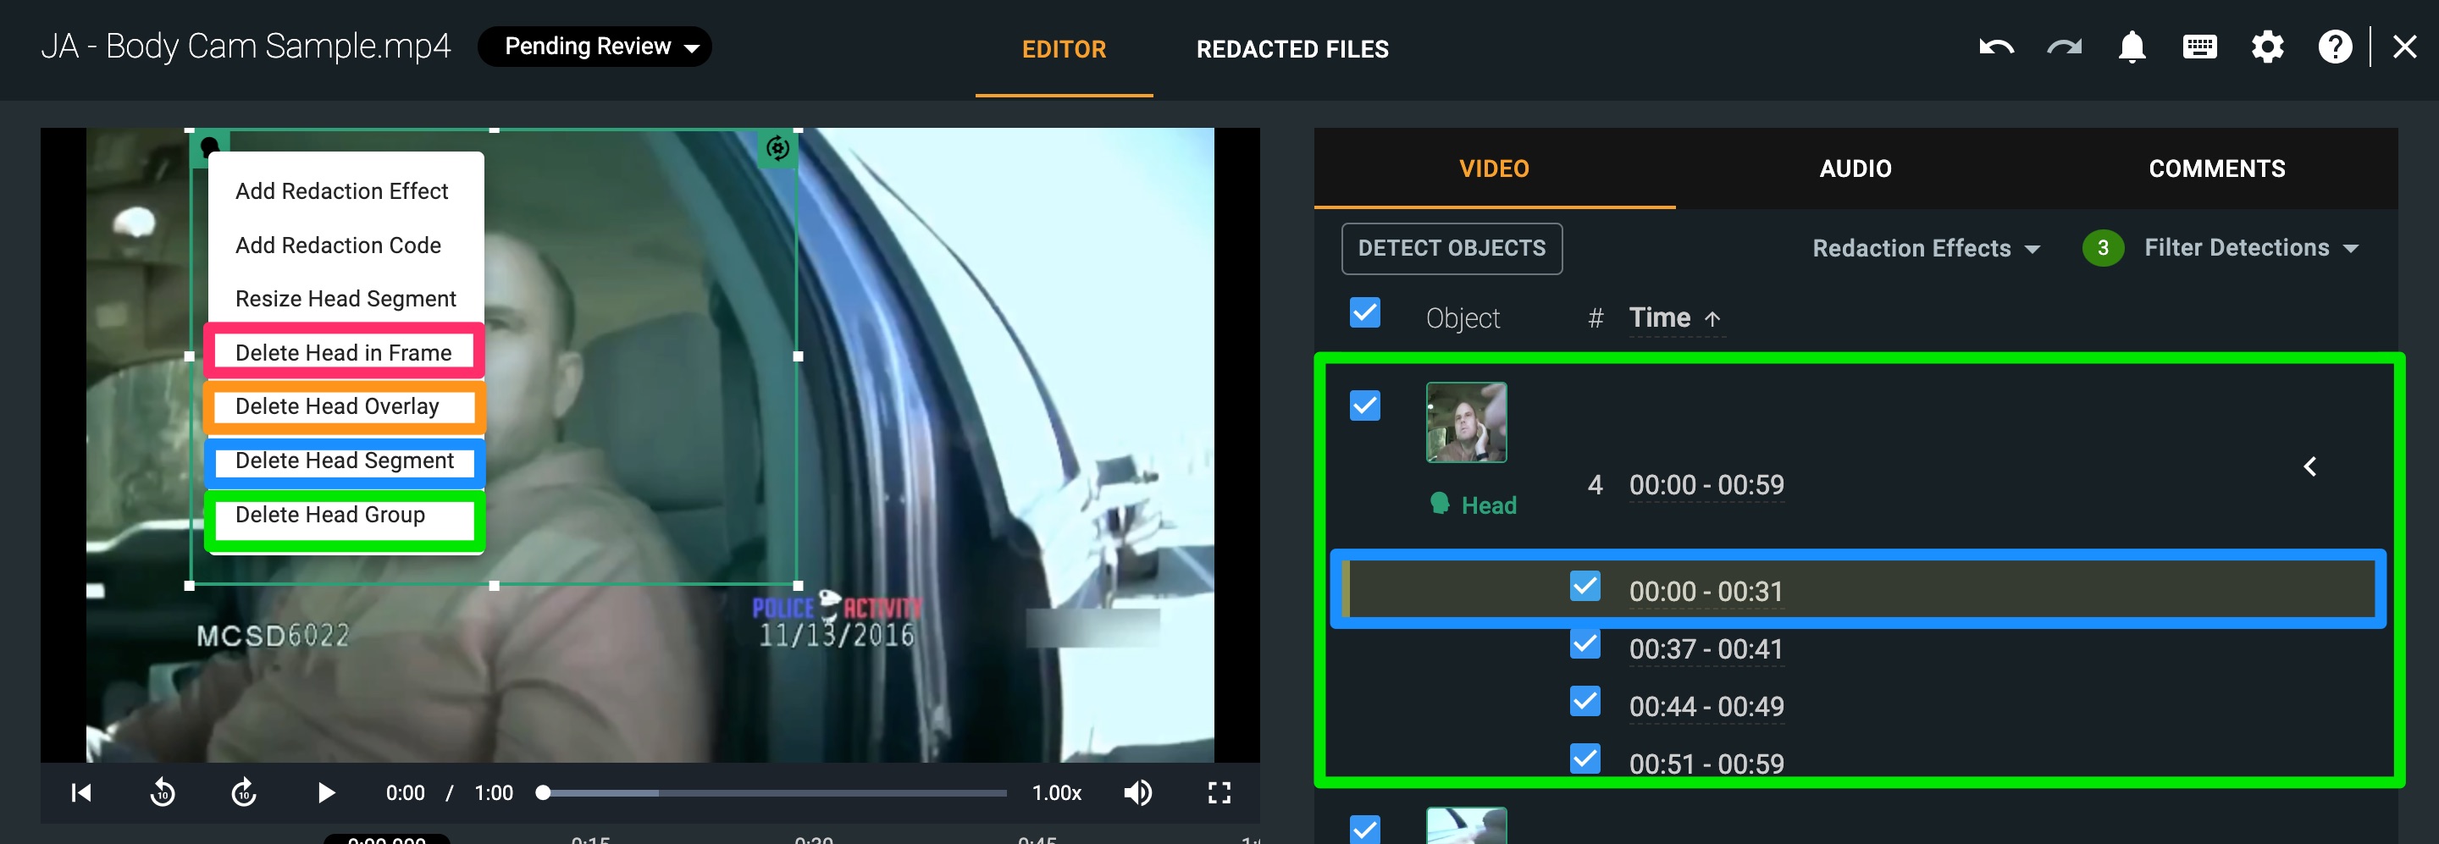Open the settings gear
This screenshot has width=2439, height=844.
2267,47
